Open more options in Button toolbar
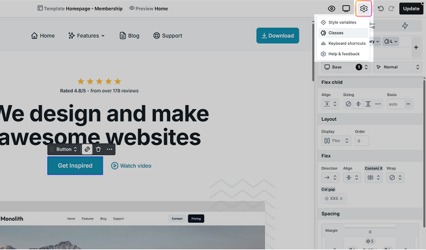 (110, 149)
